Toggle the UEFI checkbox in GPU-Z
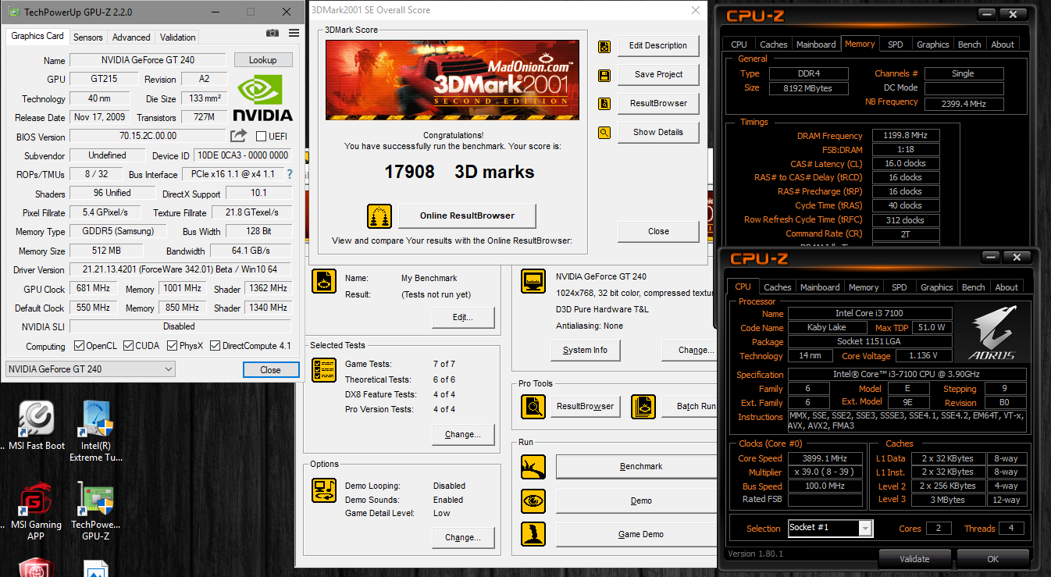This screenshot has height=577, width=1051. click(x=262, y=137)
